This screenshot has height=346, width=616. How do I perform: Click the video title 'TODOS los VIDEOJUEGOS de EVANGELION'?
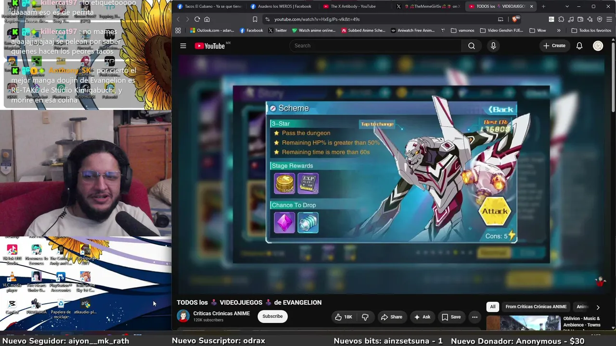click(249, 302)
